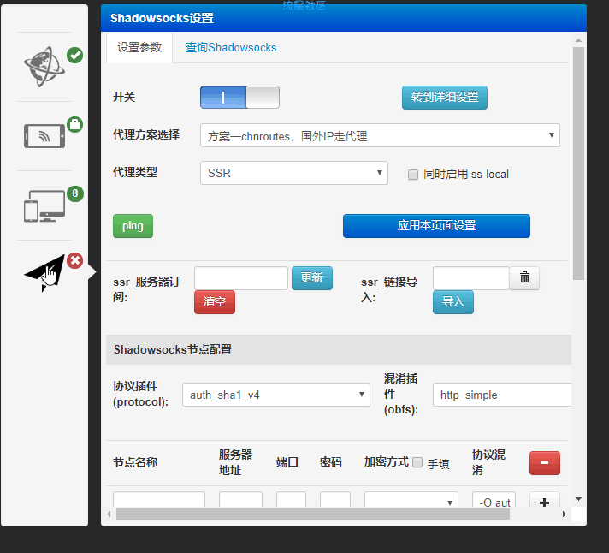Viewport: 609px width, 553px height.
Task: Check the 手填 checkbox next to 加密方式
Action: (x=417, y=462)
